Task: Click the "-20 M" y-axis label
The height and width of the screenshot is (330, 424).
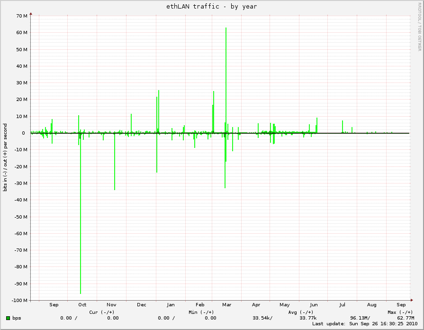Action: tap(21, 166)
